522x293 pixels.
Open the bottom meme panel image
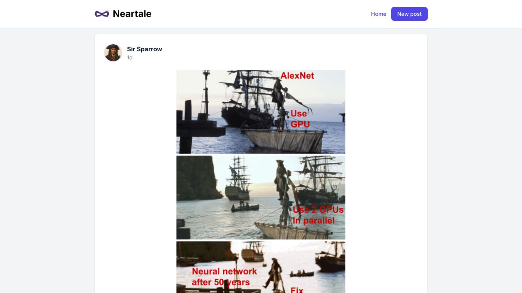coord(261,267)
